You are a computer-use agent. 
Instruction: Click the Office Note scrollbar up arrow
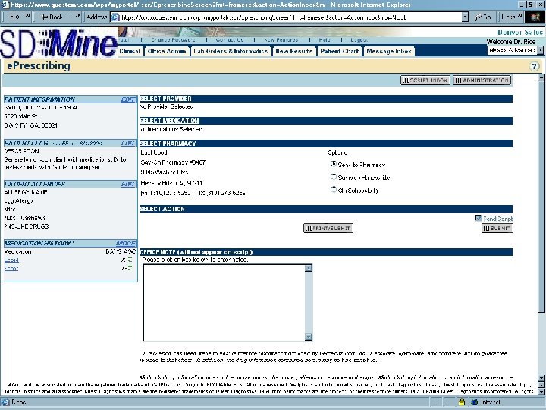(309, 268)
